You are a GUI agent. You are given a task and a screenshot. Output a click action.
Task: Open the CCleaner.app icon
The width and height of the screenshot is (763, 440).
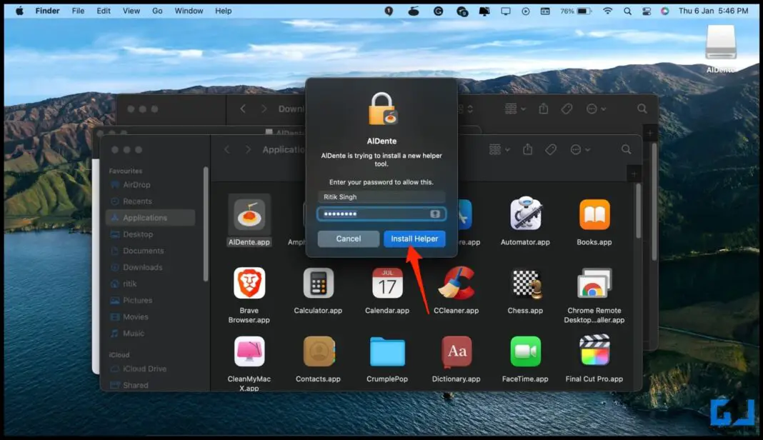click(x=457, y=284)
